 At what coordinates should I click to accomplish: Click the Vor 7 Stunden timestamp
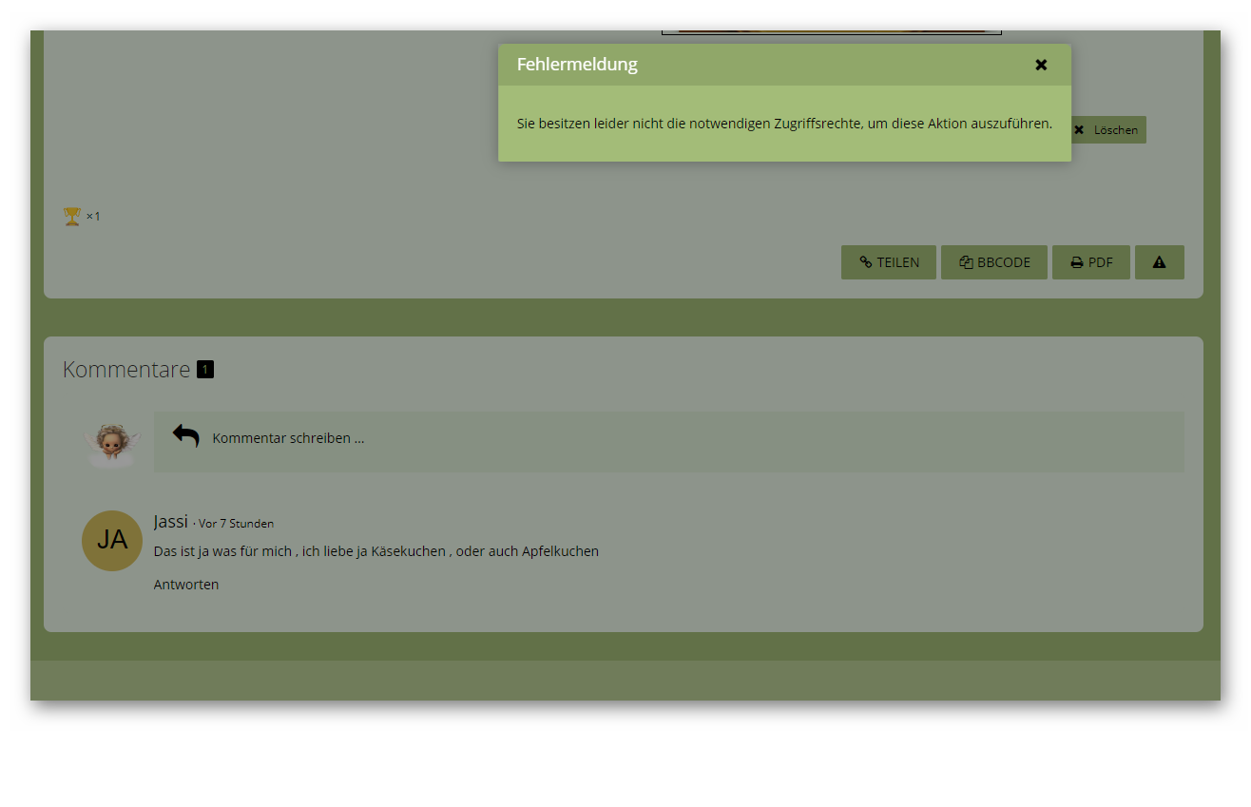coord(236,524)
